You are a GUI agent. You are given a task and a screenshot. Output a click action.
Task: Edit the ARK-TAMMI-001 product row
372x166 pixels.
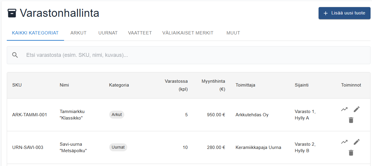pyautogui.click(x=357, y=109)
